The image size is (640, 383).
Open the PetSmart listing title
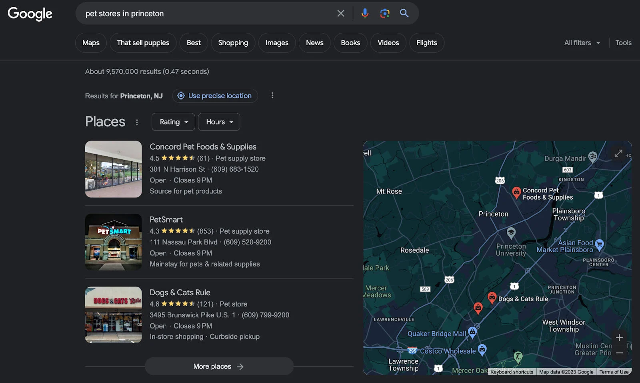coord(166,219)
